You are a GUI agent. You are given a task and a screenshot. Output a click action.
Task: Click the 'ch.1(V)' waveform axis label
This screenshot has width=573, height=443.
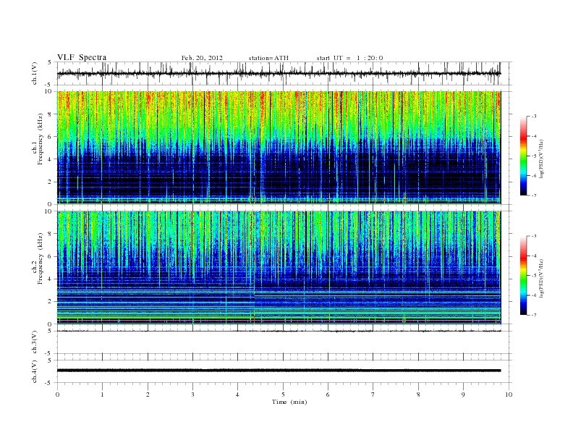pyautogui.click(x=35, y=73)
